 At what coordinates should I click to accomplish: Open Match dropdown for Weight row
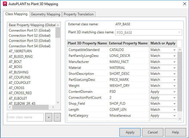tap(163, 86)
